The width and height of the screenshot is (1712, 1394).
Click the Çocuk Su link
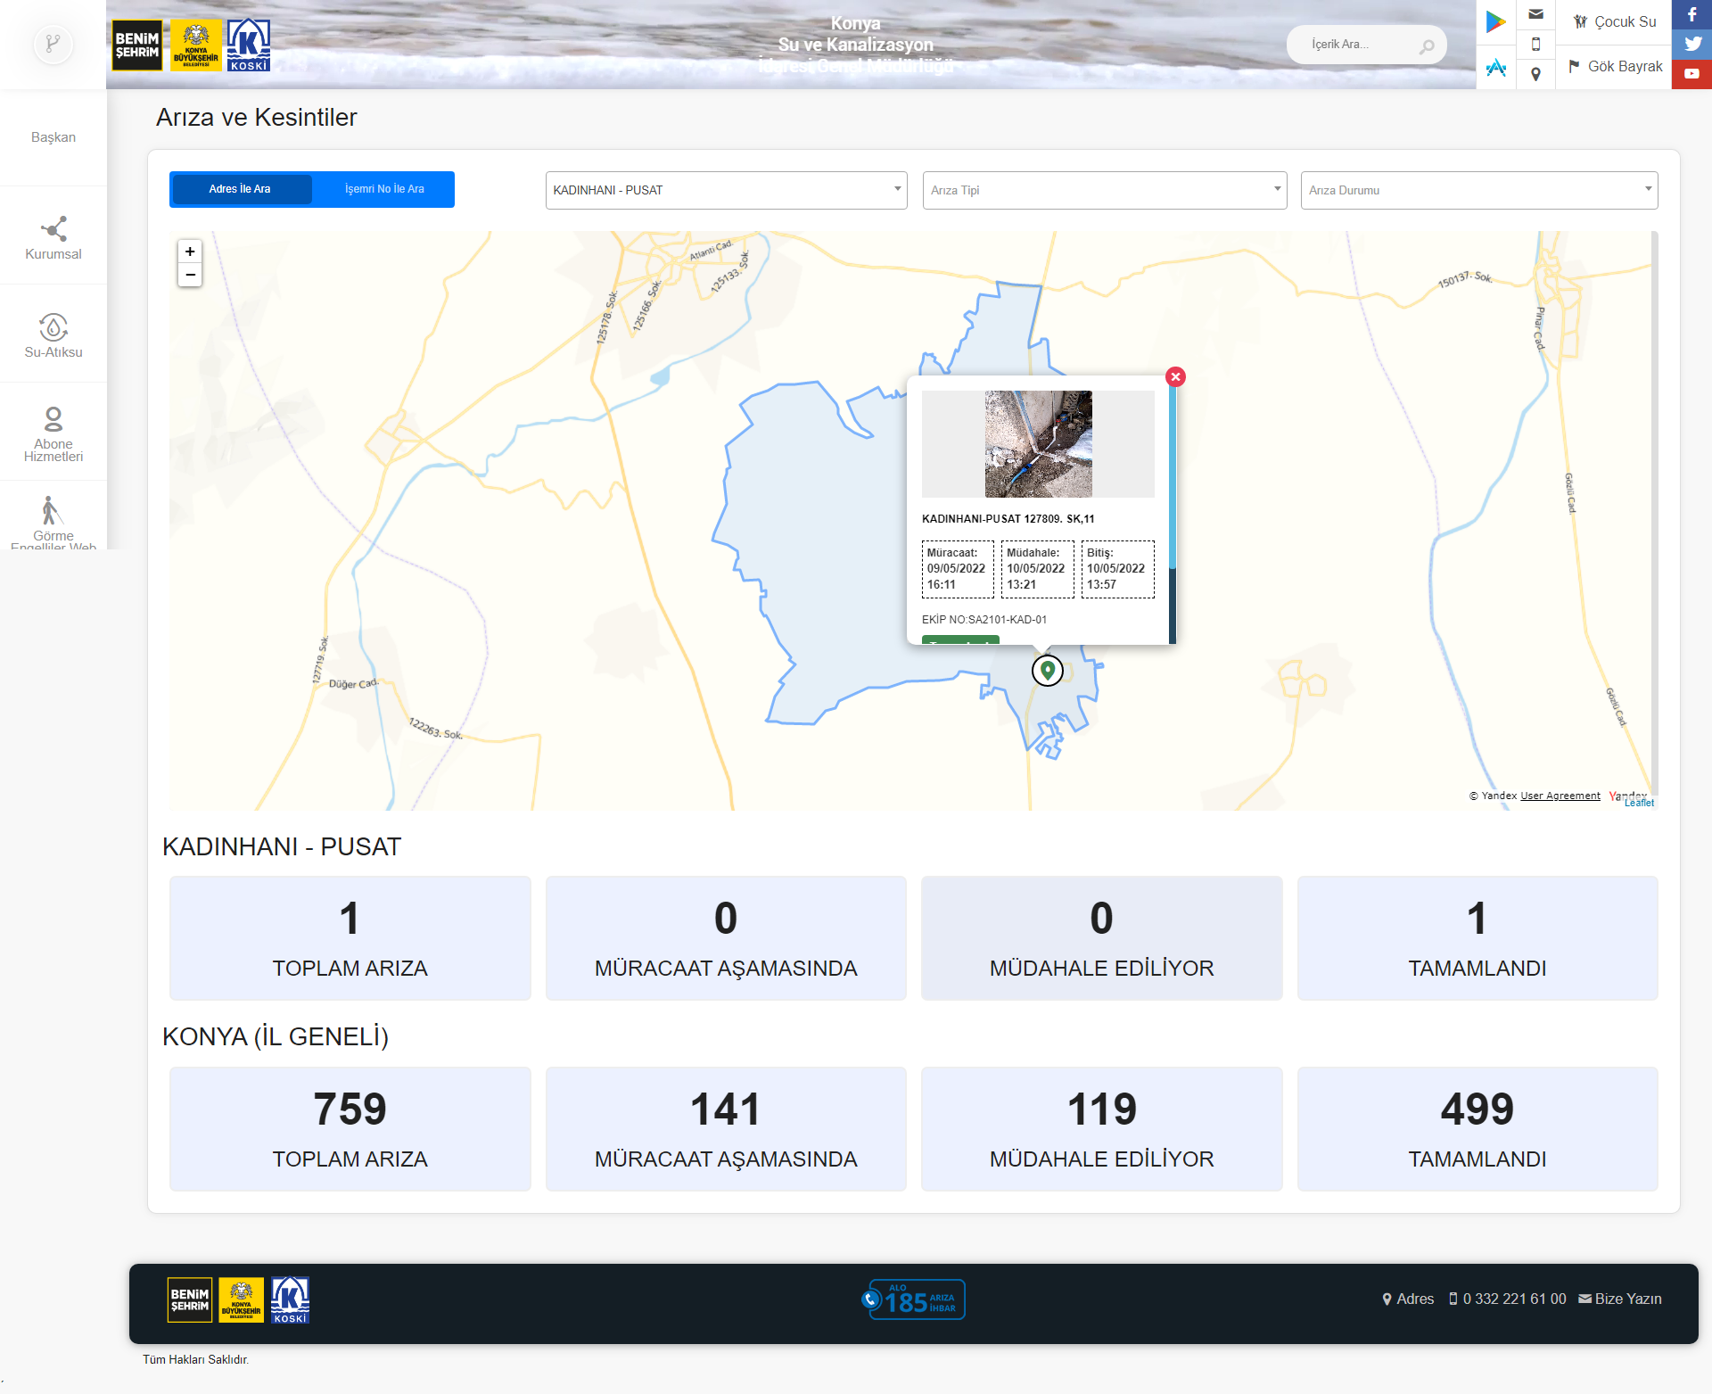click(x=1614, y=21)
